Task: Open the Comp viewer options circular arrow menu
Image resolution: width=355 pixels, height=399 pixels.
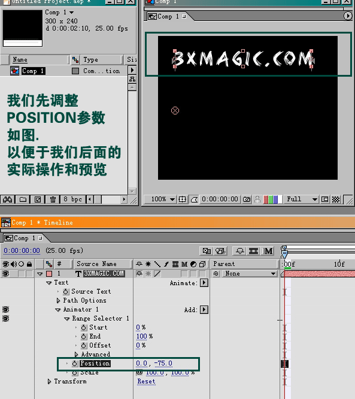Action: click(348, 16)
